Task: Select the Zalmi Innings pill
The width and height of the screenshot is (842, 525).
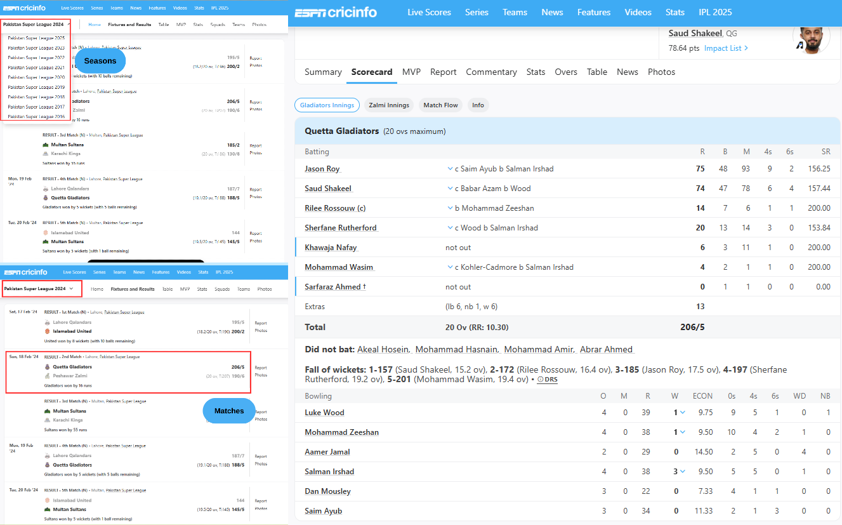Action: (389, 105)
